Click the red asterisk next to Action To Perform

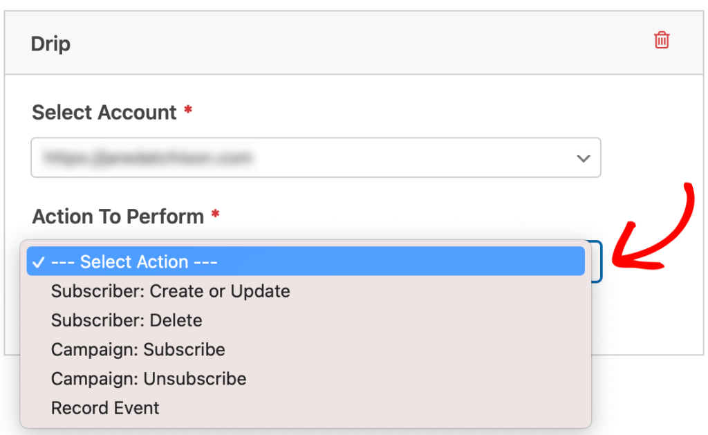pos(215,214)
